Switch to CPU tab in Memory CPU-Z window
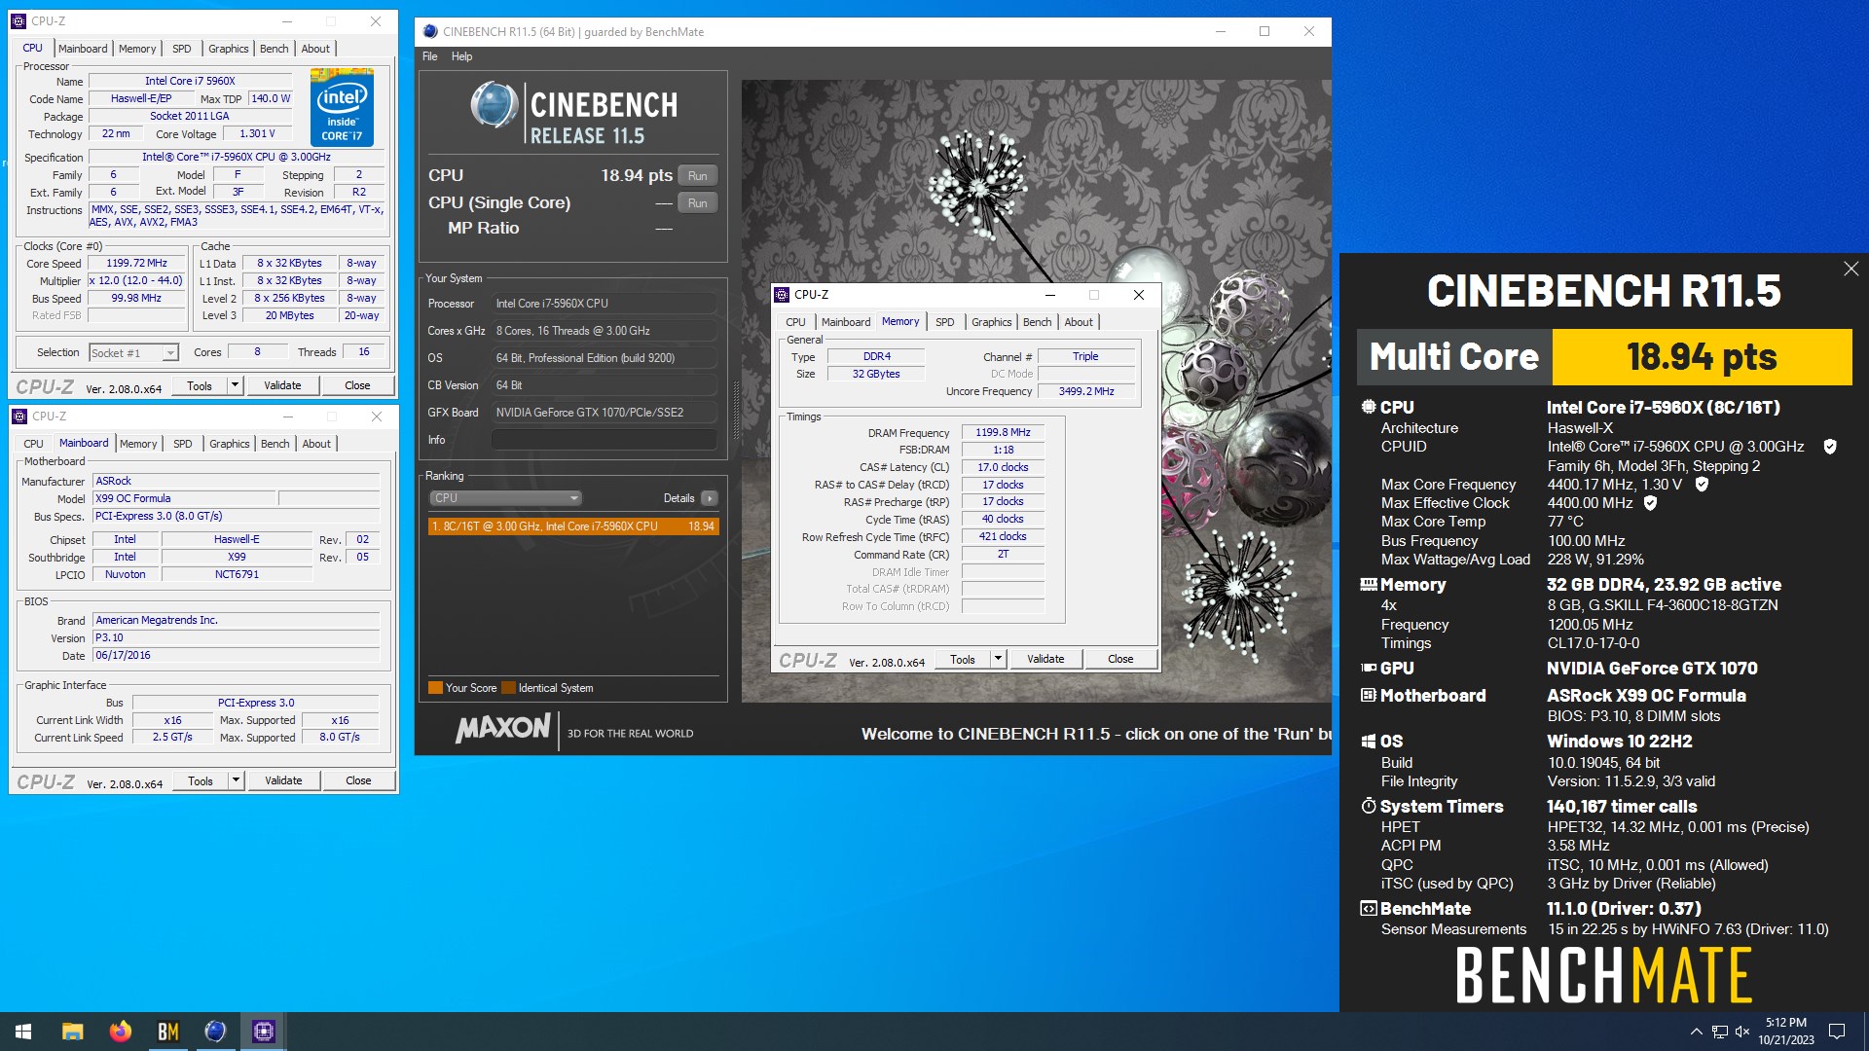The image size is (1869, 1051). (795, 322)
